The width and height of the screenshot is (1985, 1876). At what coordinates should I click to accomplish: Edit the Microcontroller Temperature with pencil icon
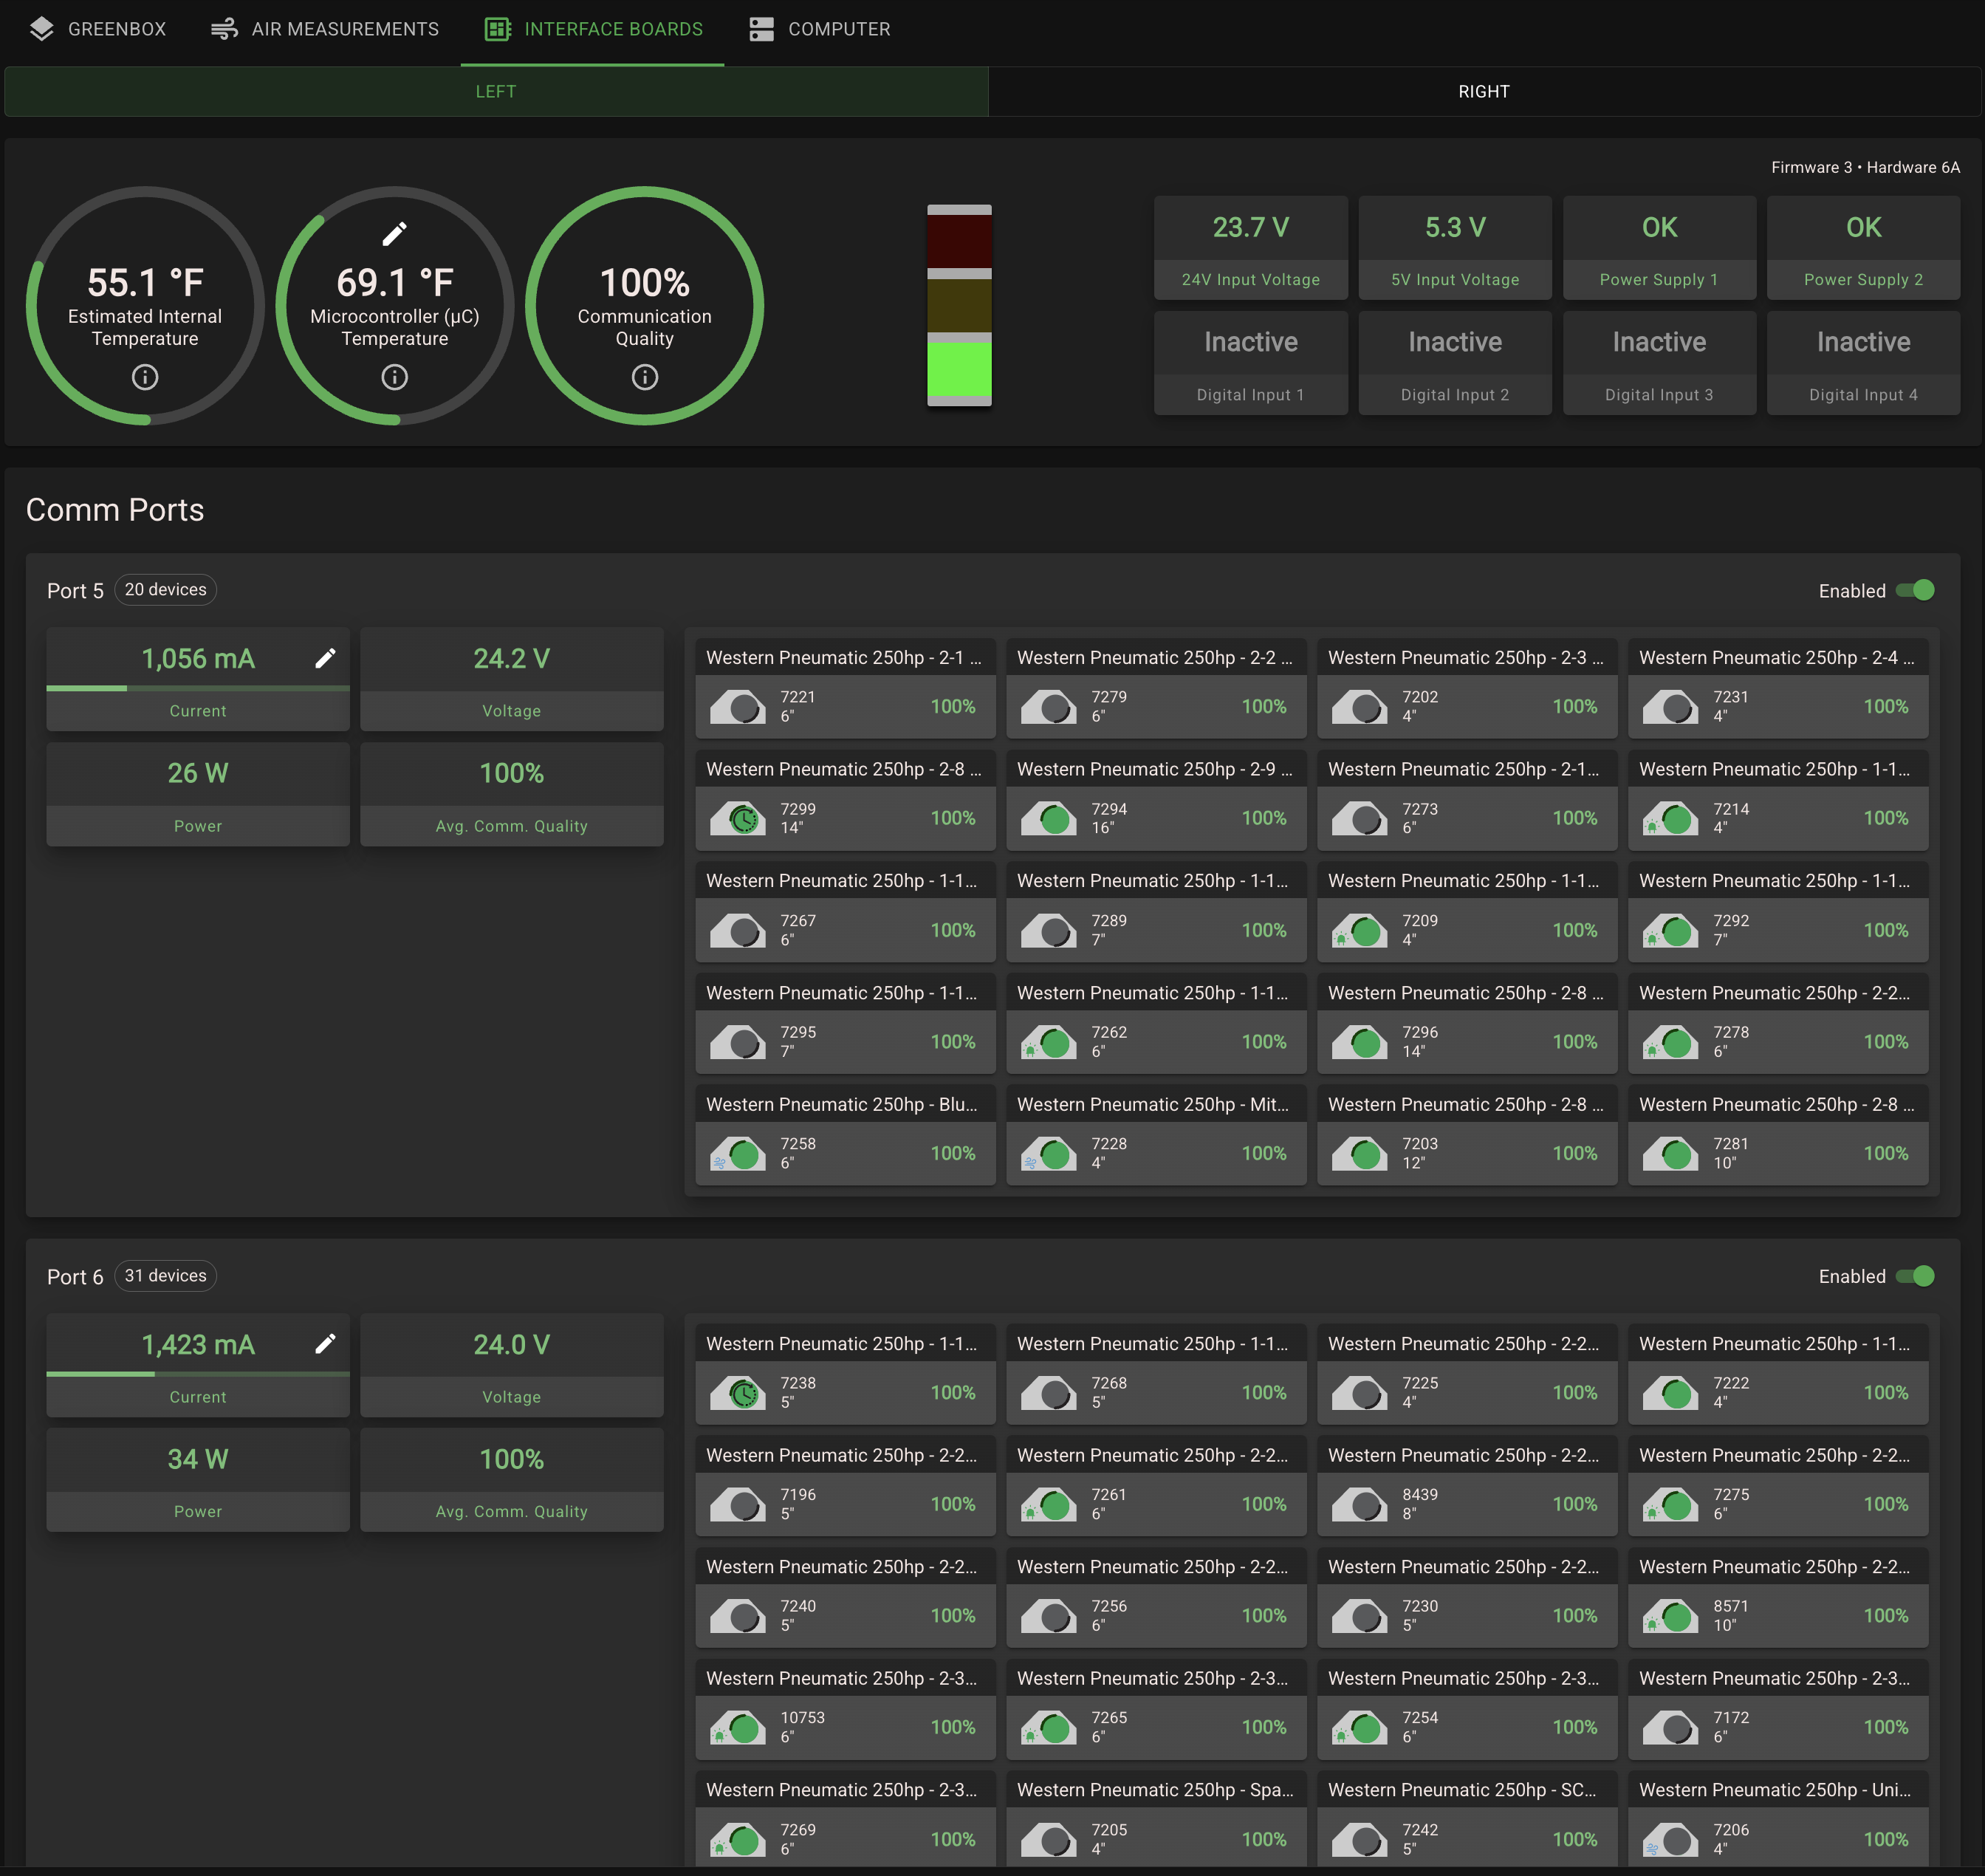395,234
